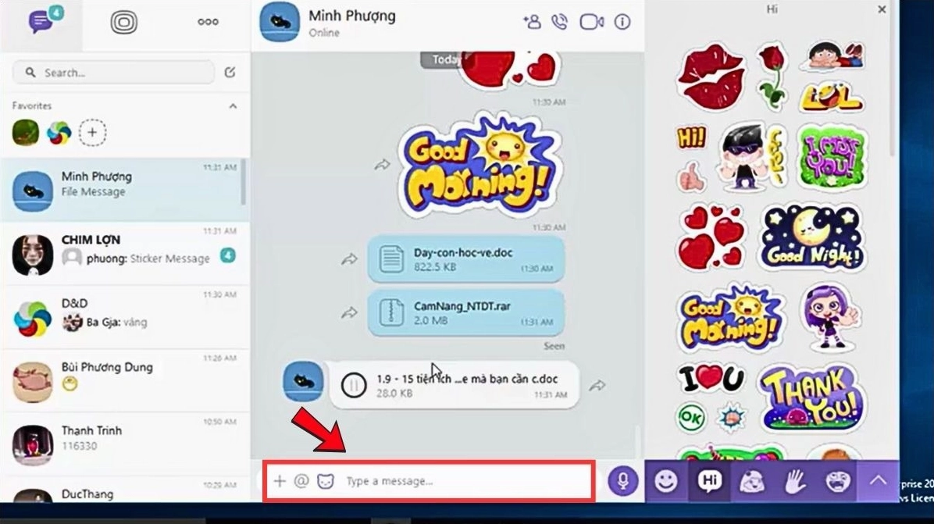The width and height of the screenshot is (934, 524).
Task: Expand the sticker packs with the up chevron
Action: click(x=879, y=480)
